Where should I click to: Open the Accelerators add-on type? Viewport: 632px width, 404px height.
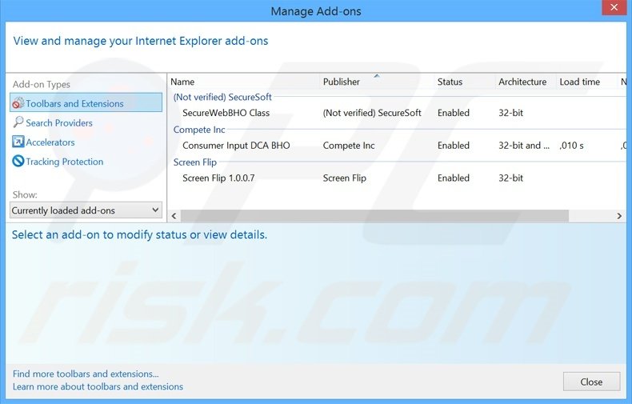click(50, 142)
